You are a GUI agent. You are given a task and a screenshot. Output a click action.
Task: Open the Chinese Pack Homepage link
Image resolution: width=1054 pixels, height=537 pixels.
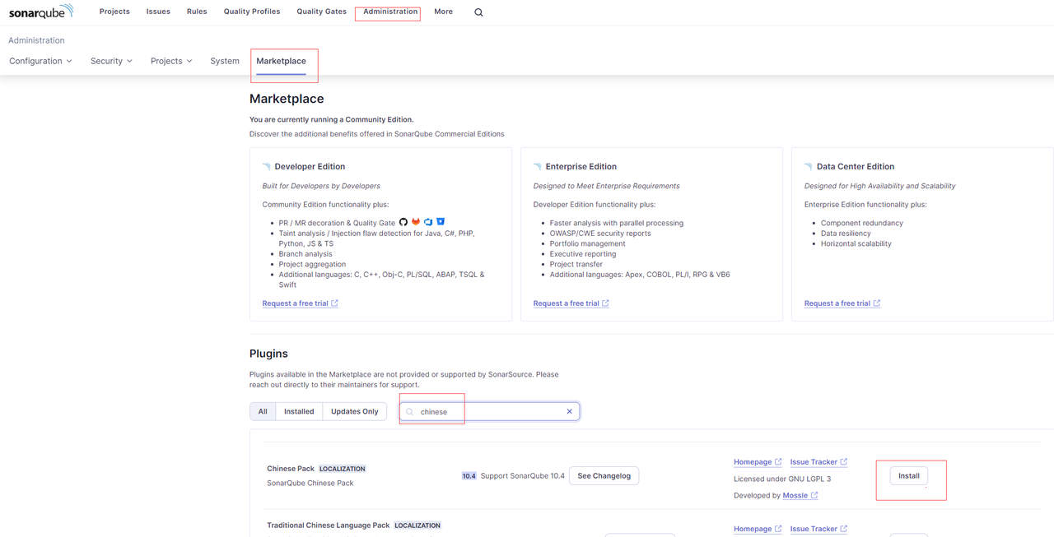pos(753,462)
